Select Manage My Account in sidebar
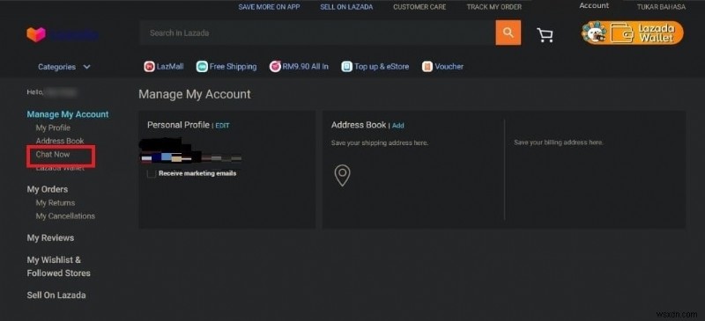 tap(68, 114)
